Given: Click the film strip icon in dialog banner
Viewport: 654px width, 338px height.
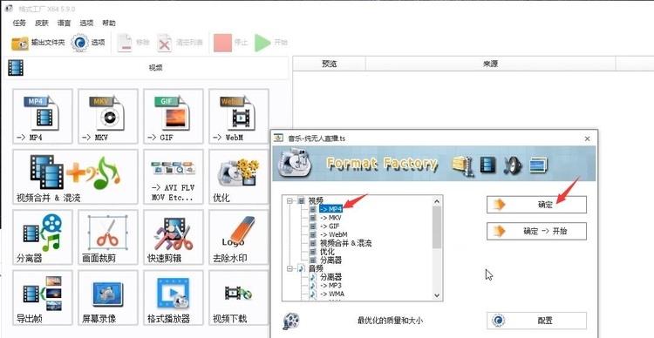Looking at the screenshot, I should point(488,165).
